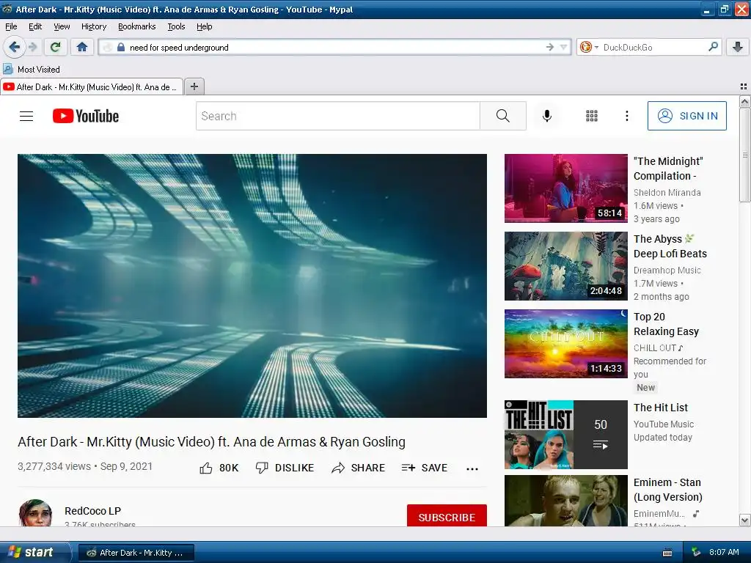
Task: Go back with the browser back arrow
Action: (14, 47)
